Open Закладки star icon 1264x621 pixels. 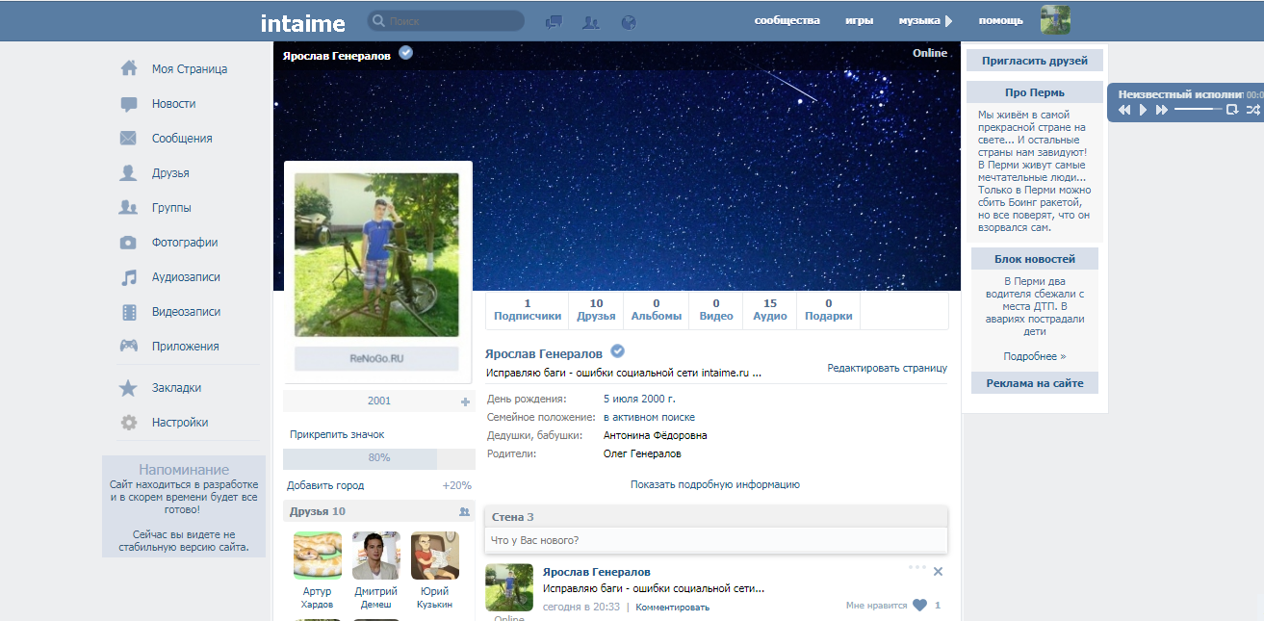[128, 387]
